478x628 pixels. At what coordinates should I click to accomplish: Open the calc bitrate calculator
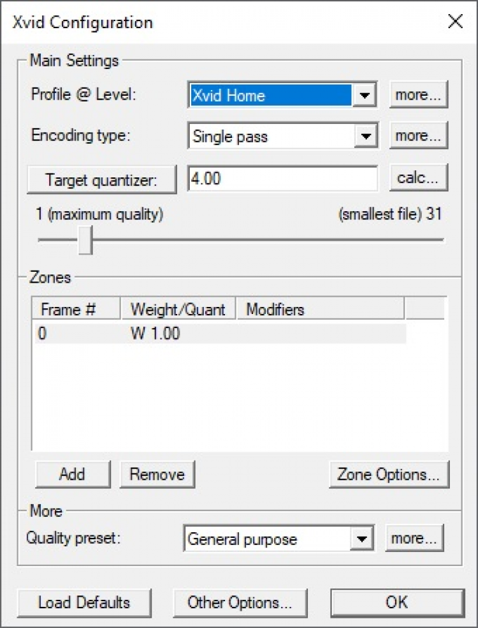tap(418, 178)
